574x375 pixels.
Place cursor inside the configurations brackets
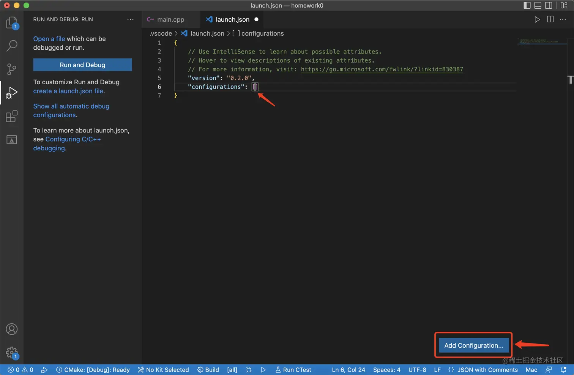[x=255, y=87]
